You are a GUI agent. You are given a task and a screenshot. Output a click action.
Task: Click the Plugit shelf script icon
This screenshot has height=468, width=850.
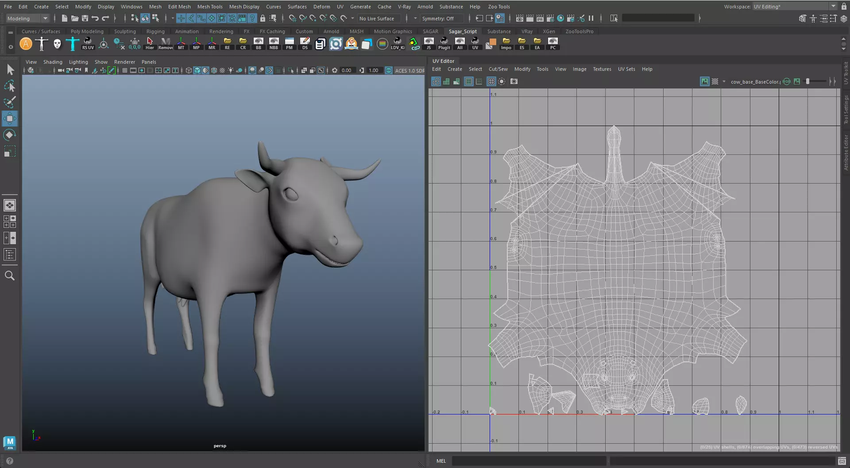click(444, 43)
